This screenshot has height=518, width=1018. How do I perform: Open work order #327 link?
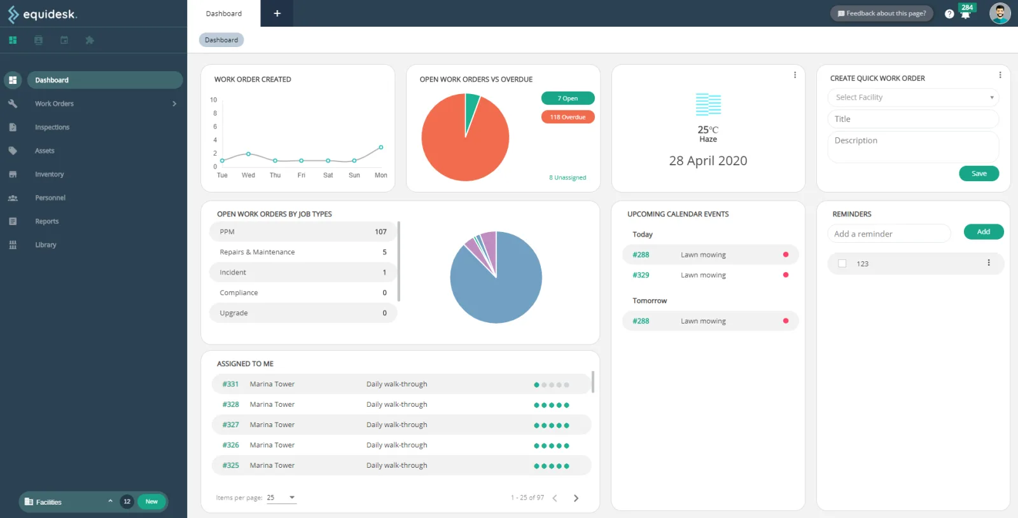[x=230, y=425]
